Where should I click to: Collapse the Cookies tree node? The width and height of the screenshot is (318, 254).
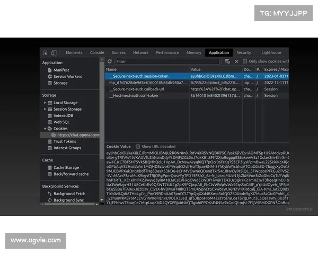pos(45,129)
